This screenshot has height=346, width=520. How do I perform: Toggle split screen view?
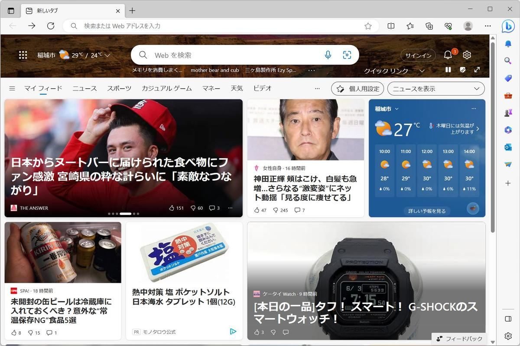point(391,26)
